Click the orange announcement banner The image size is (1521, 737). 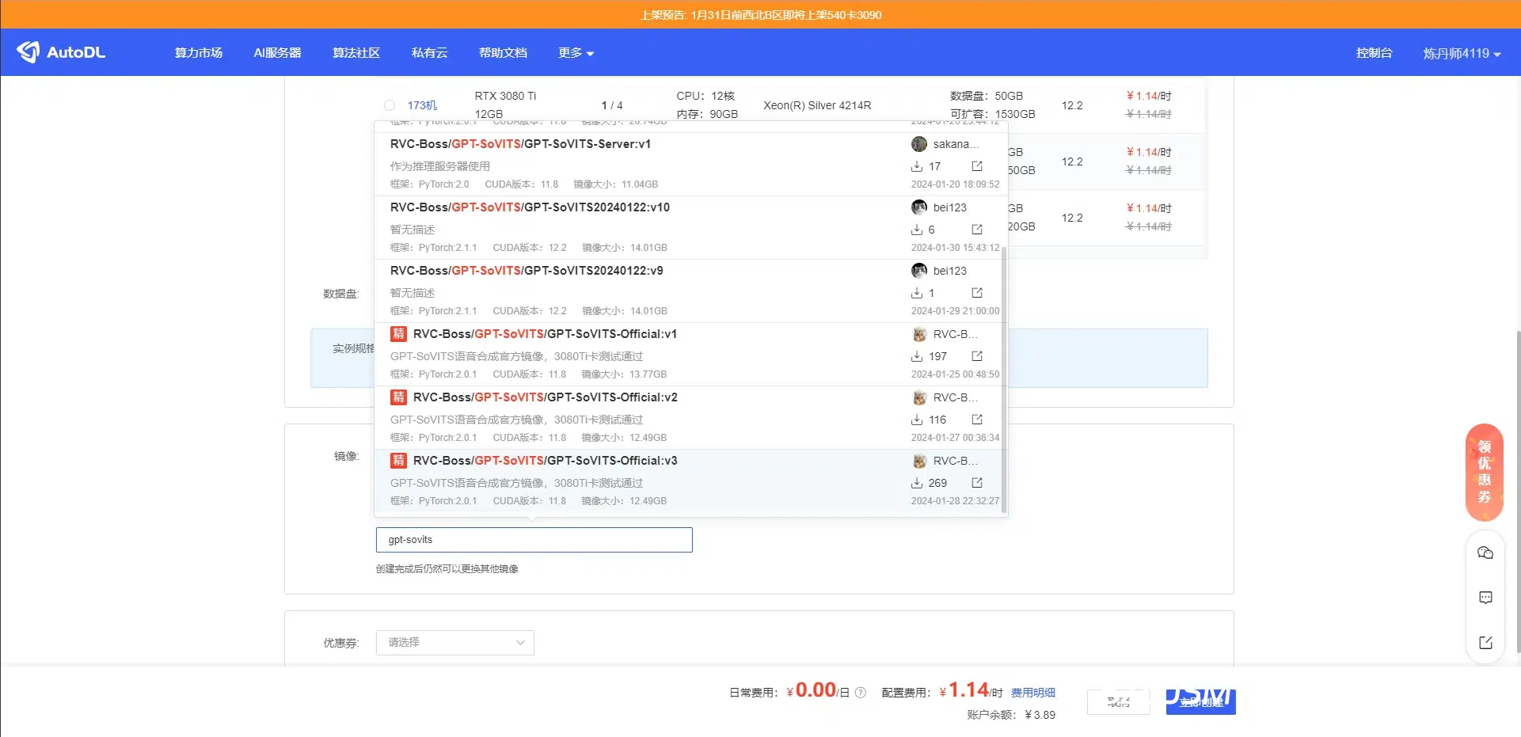760,14
